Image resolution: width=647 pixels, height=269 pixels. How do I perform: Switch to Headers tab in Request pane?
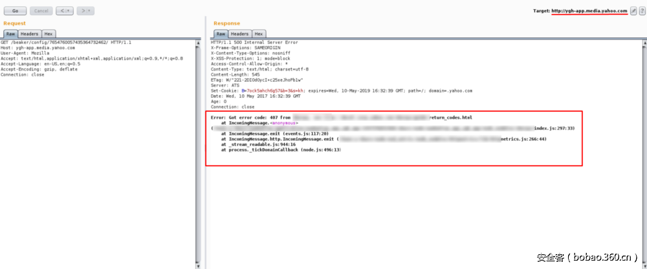pyautogui.click(x=30, y=34)
